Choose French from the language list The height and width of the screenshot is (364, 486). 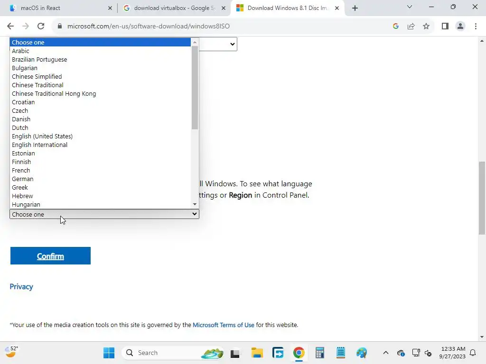click(100, 171)
